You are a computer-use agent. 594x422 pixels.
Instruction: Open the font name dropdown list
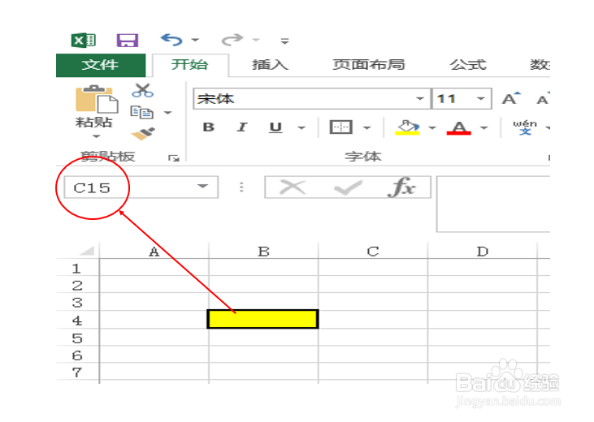tap(420, 99)
